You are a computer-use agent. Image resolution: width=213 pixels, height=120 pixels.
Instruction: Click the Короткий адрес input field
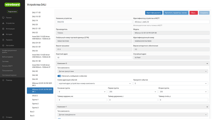[x=94, y=58]
